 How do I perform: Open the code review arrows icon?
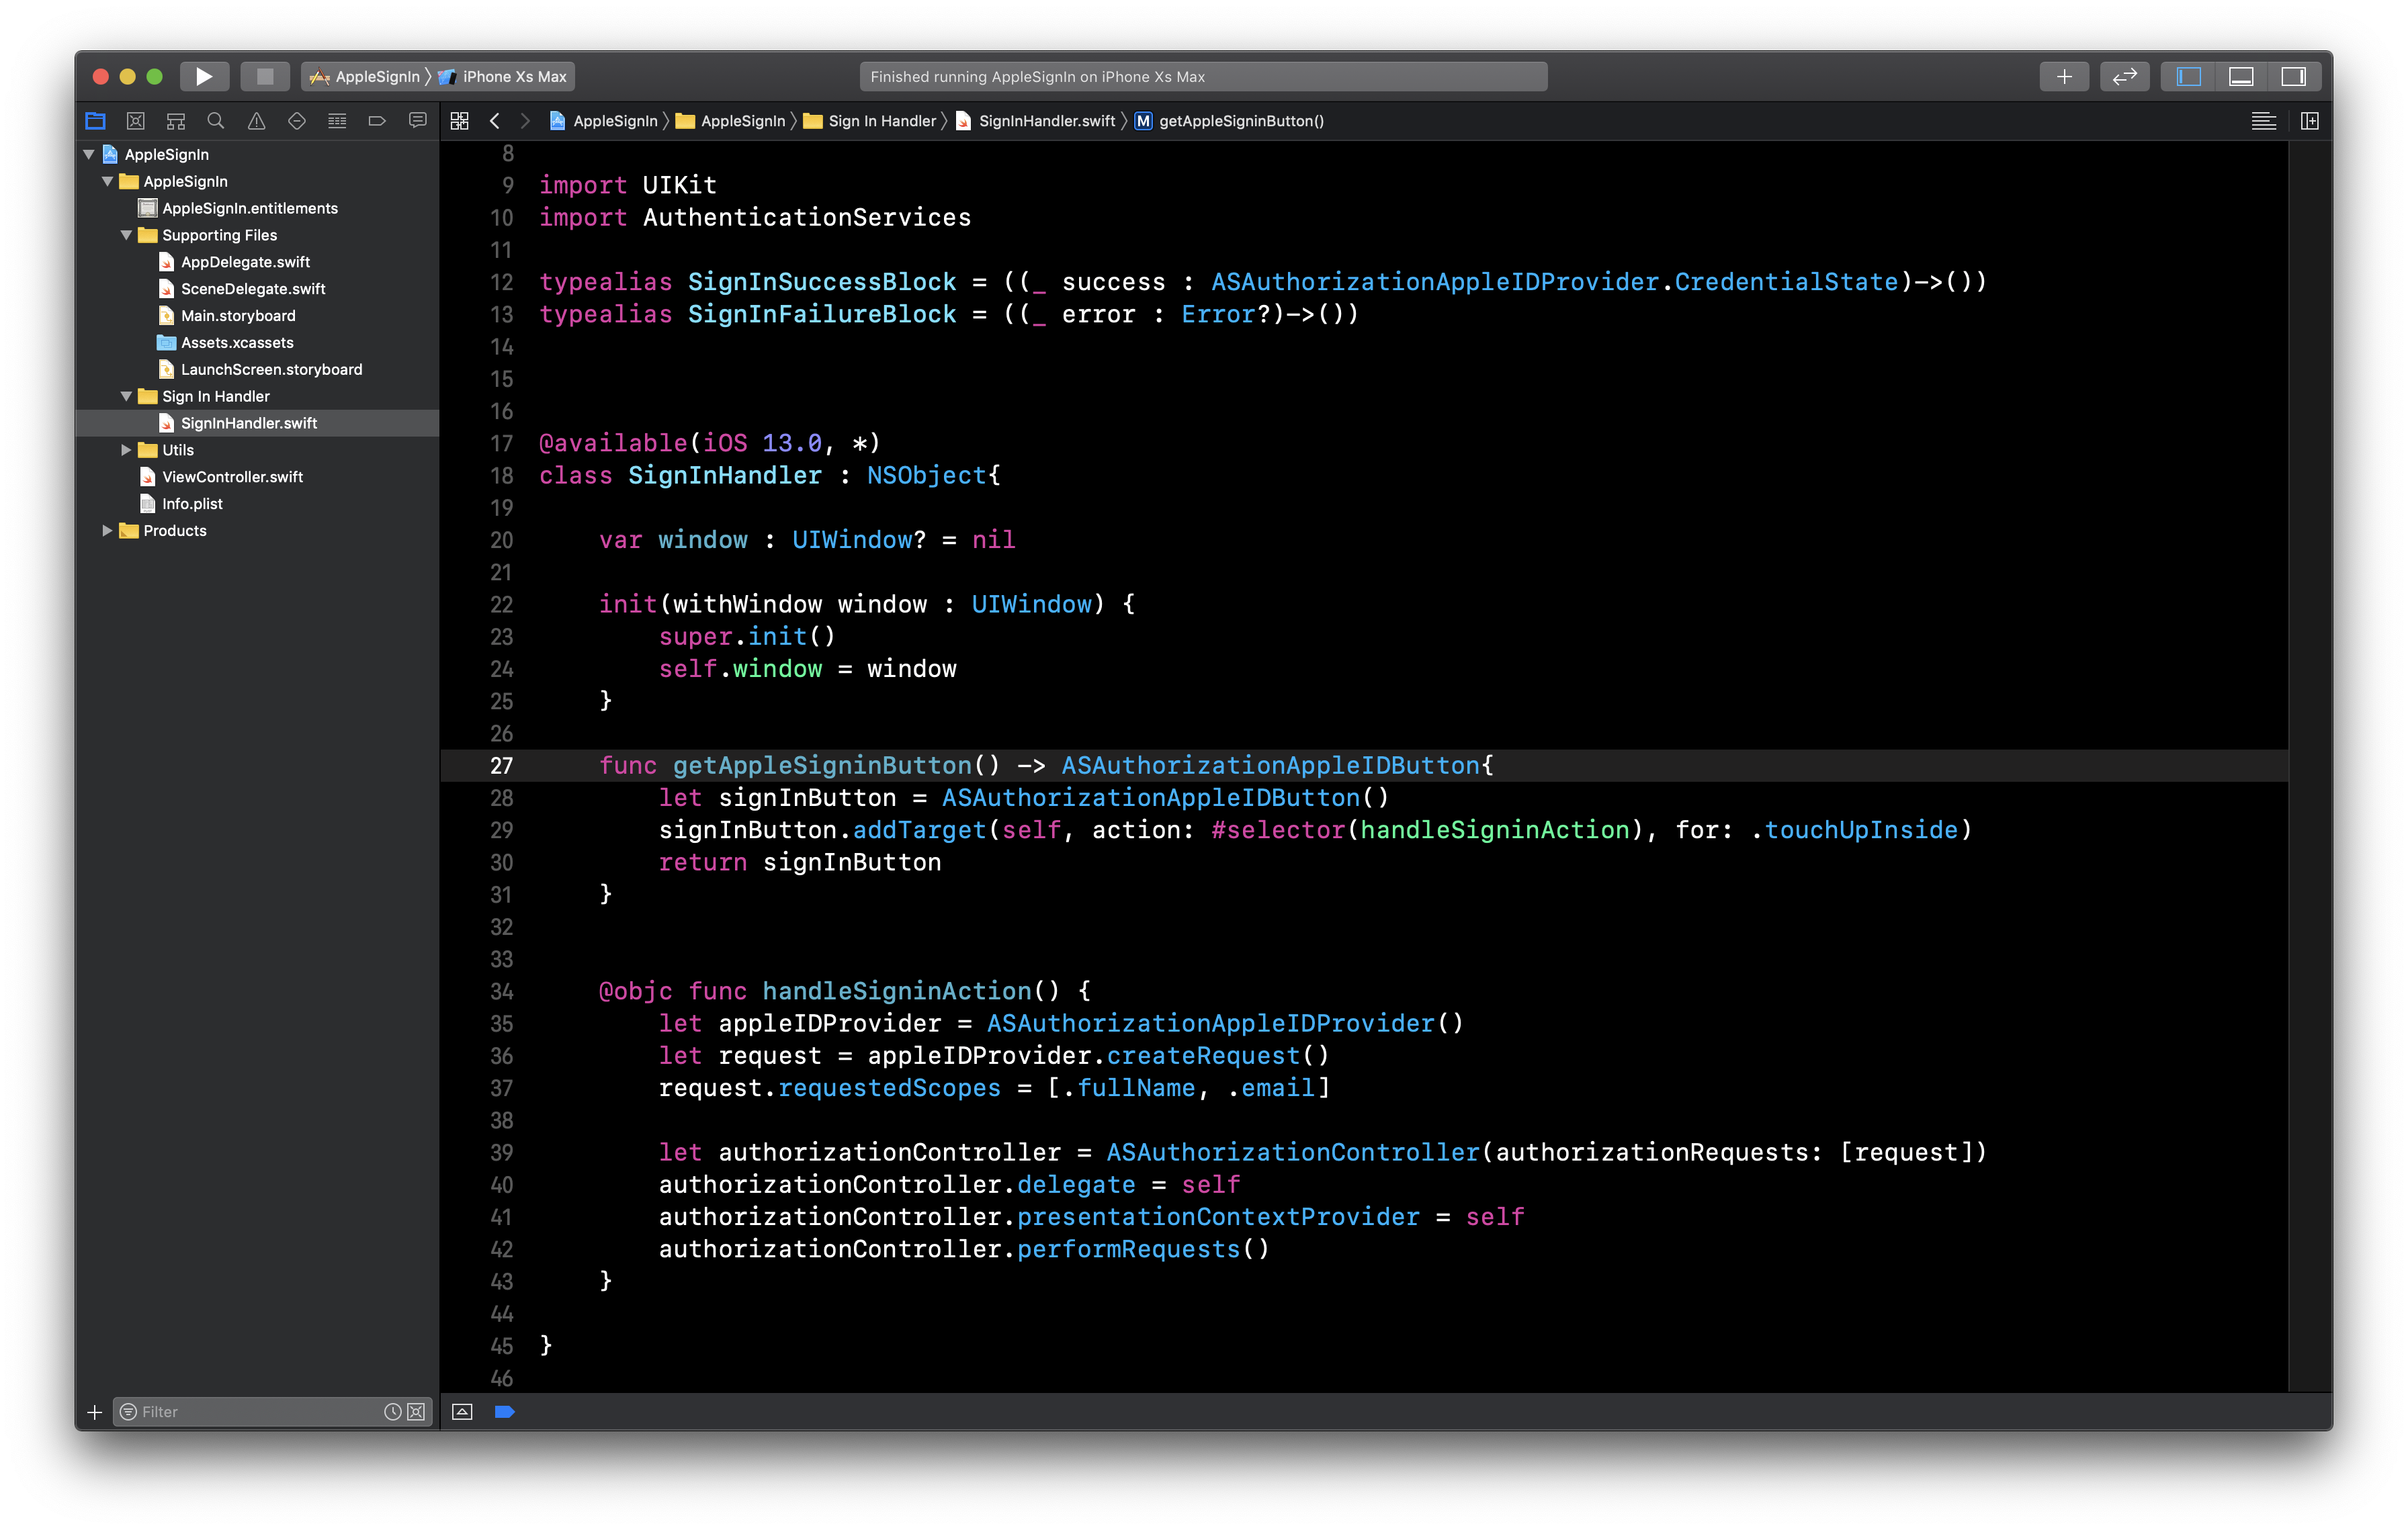(2125, 76)
